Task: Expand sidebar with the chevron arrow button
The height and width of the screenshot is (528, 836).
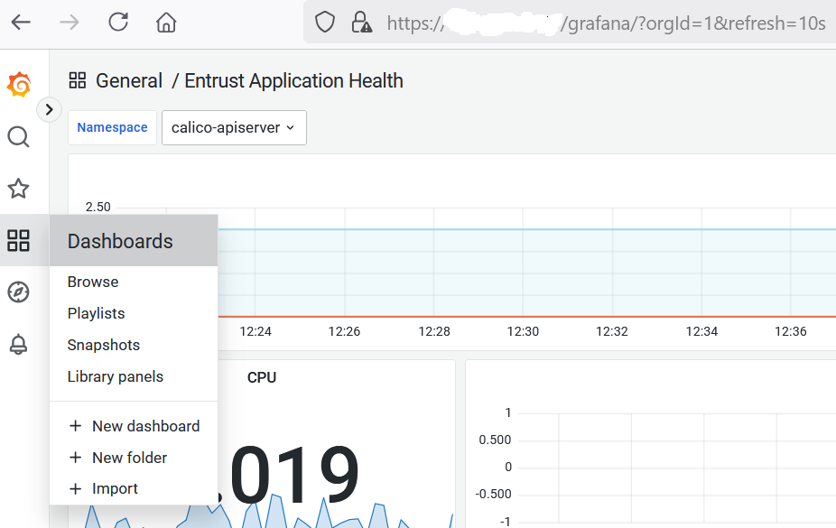Action: coord(49,110)
